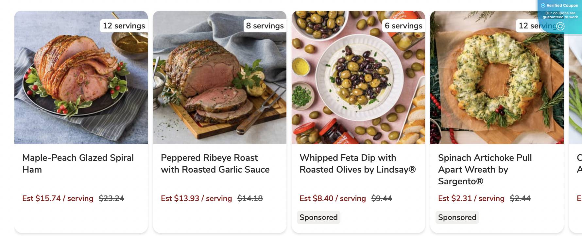Open the Spinach Artichoke Wreath by Sargento title
This screenshot has height=236, width=582.
(485, 169)
